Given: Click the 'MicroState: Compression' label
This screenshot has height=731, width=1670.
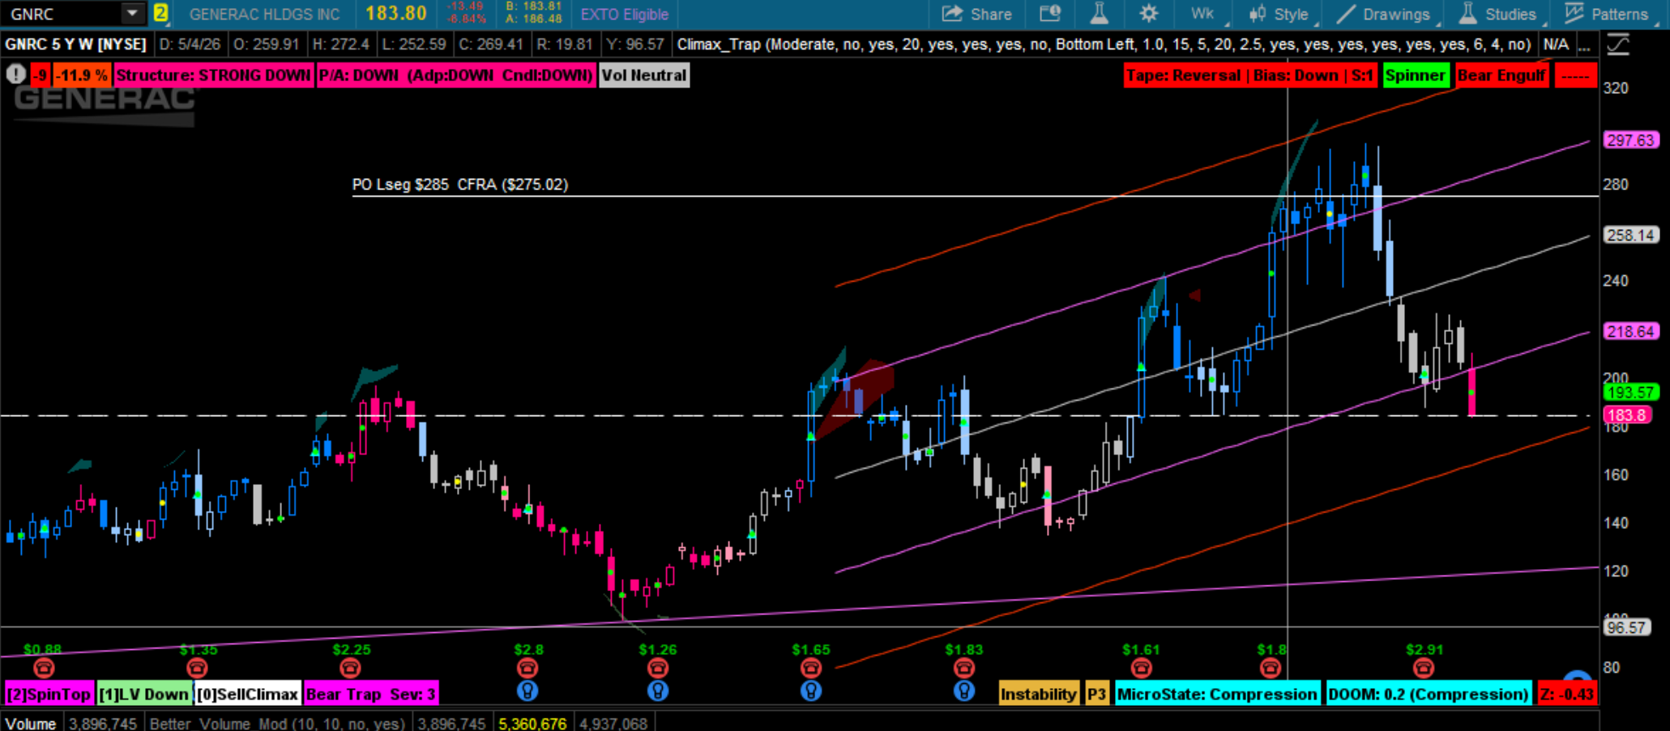Looking at the screenshot, I should coord(1217,694).
